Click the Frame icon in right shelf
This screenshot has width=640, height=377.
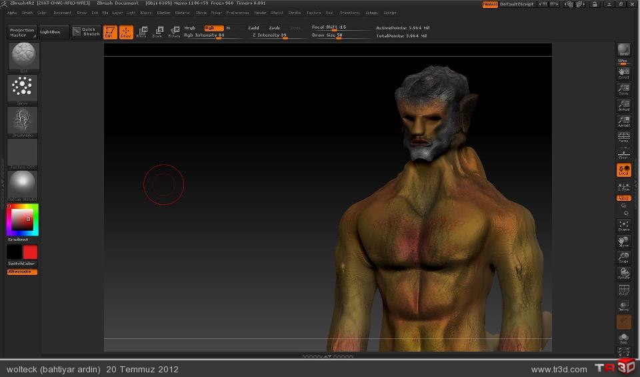tap(623, 226)
